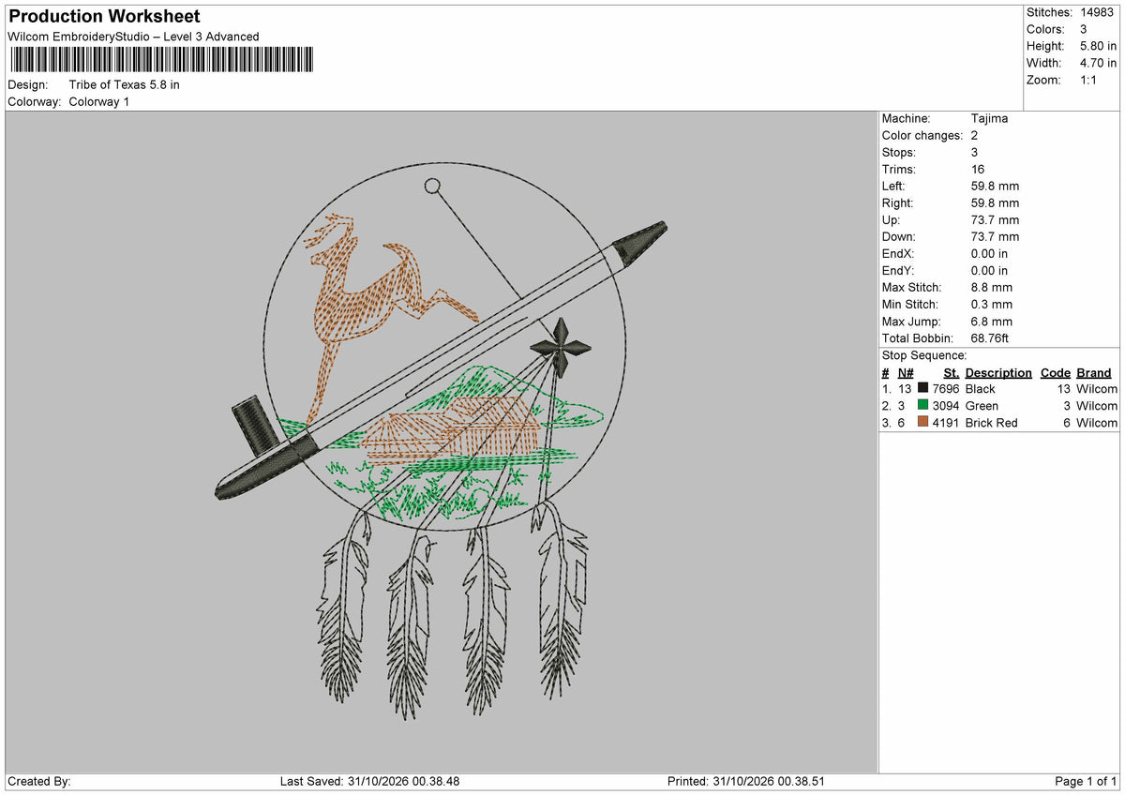The width and height of the screenshot is (1125, 795).
Task: Click the 'Production Worksheet' heading
Action: [x=104, y=17]
